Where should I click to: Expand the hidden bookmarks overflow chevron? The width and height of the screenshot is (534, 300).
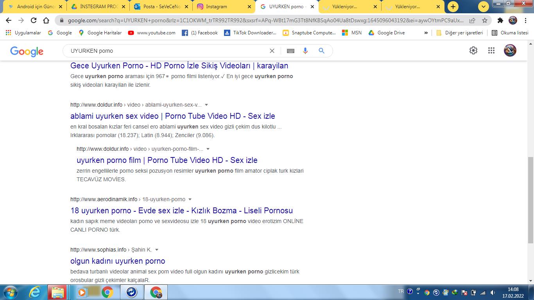point(426,33)
